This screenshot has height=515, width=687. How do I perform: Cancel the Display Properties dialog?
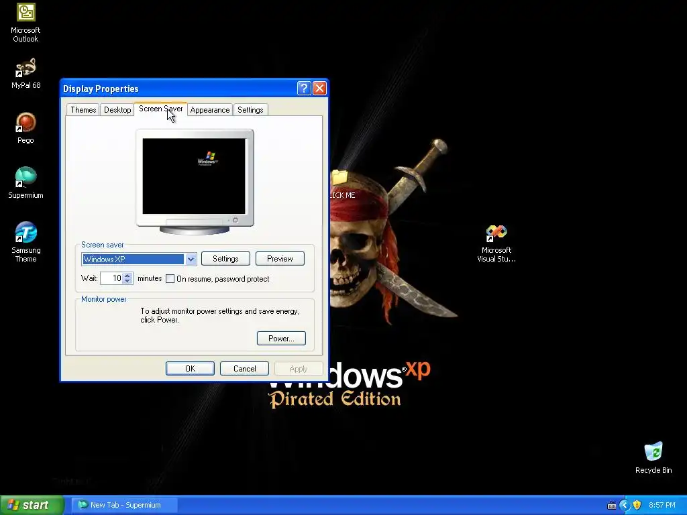tap(244, 369)
